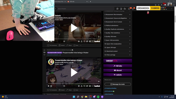176x99 pixels.
Task: Open File Explorer from the taskbar
Action: pos(86,97)
